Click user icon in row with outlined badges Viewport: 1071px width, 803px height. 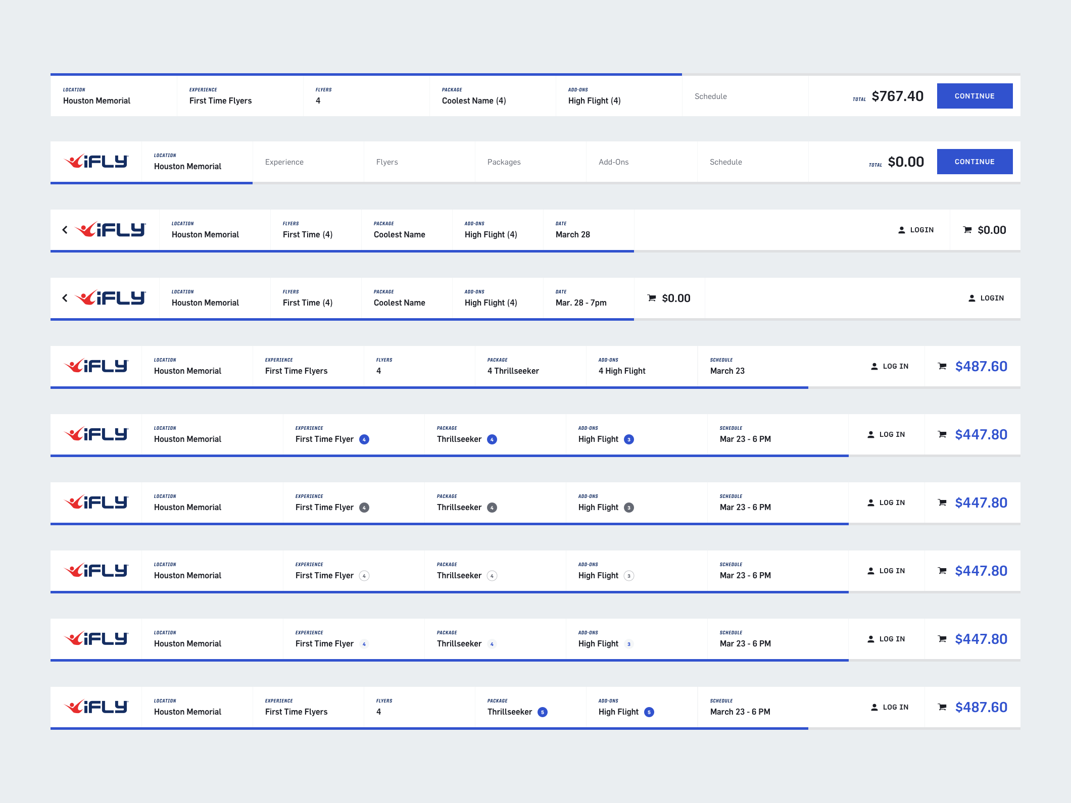pos(871,571)
